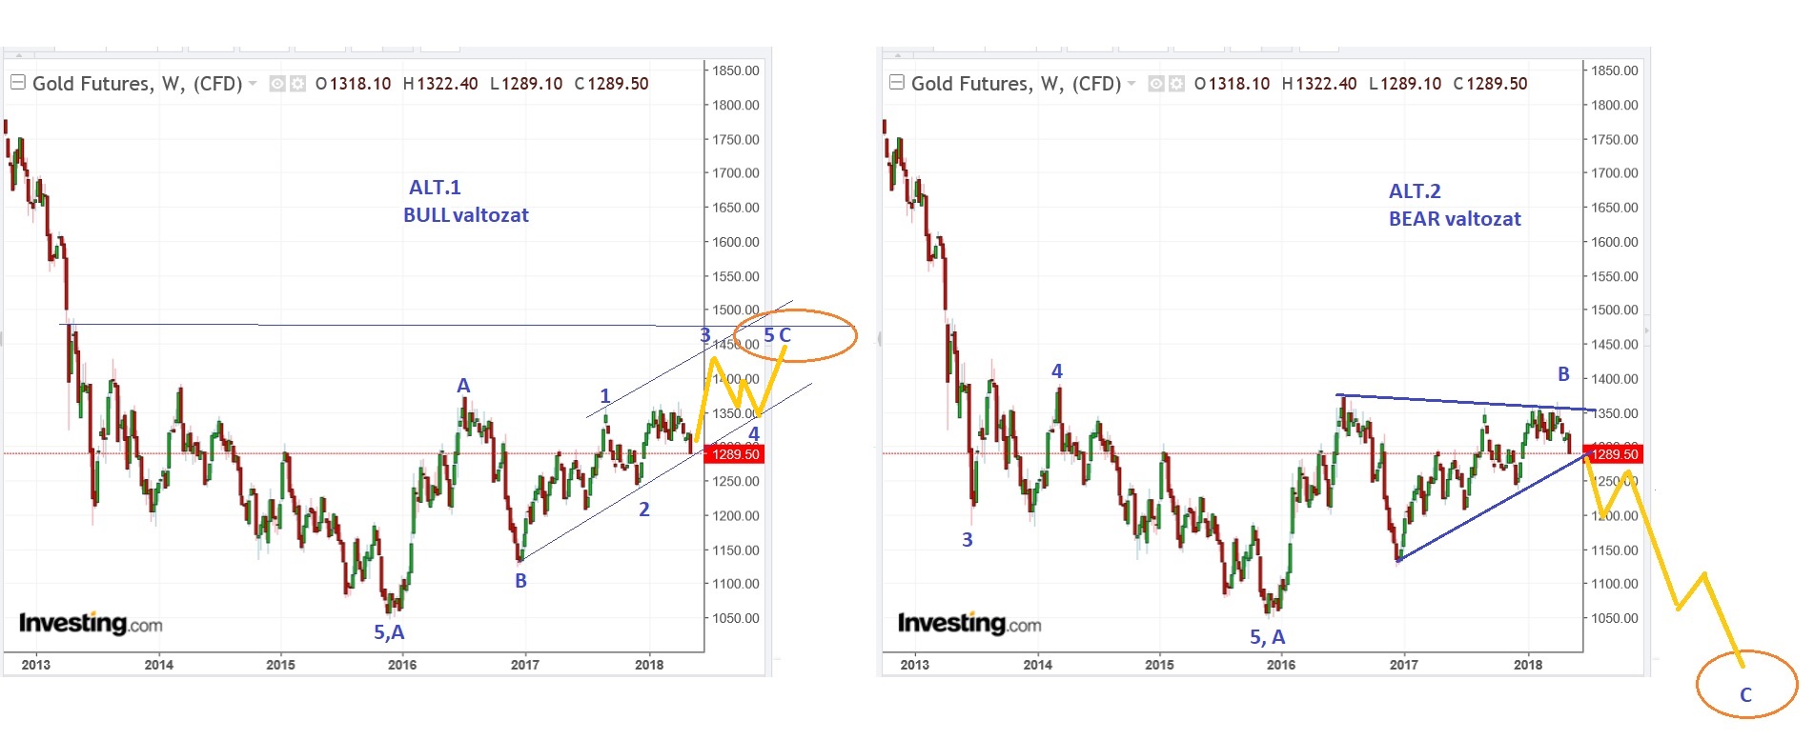1814x740 pixels.
Task: Click the orange-circled 5 C target in the bull chart
Action: [x=778, y=335]
